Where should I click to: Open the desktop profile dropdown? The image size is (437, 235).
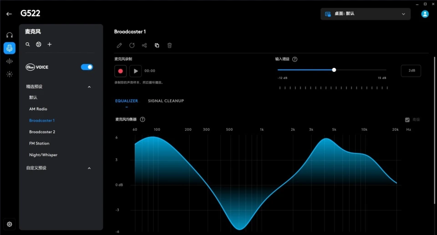point(365,14)
